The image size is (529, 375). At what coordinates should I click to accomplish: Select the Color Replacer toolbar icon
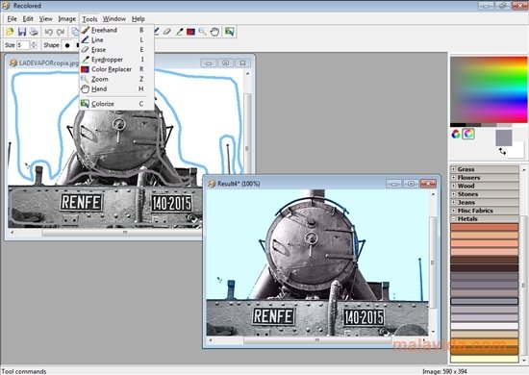(191, 32)
